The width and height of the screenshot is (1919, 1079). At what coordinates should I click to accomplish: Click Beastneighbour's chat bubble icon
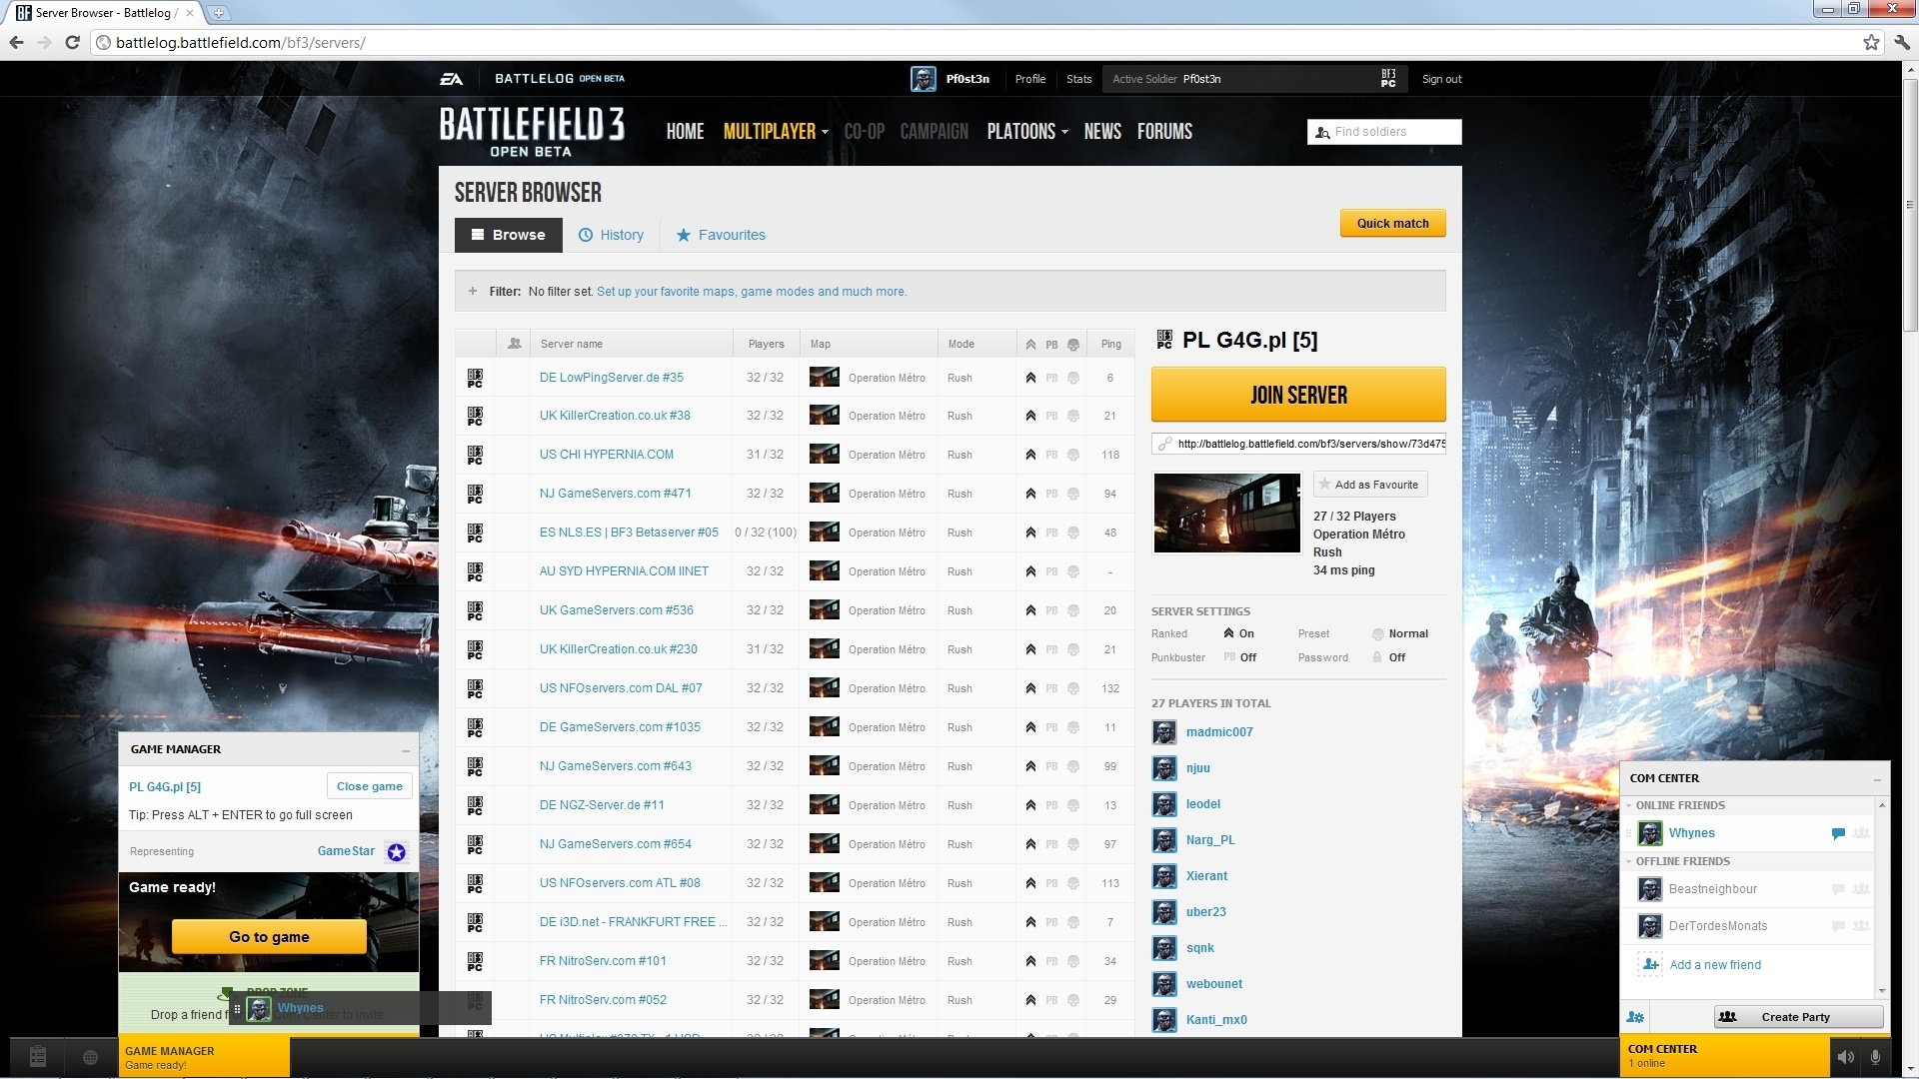[x=1838, y=889]
